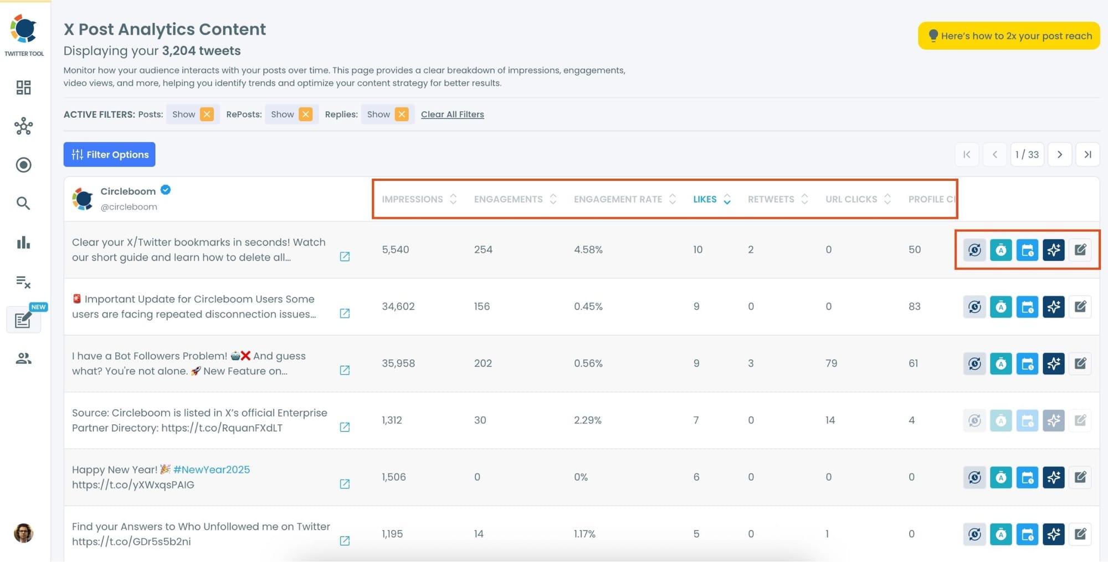Sort posts by Engagement Rate
Screen dimensions: 1108x562
tap(673, 199)
